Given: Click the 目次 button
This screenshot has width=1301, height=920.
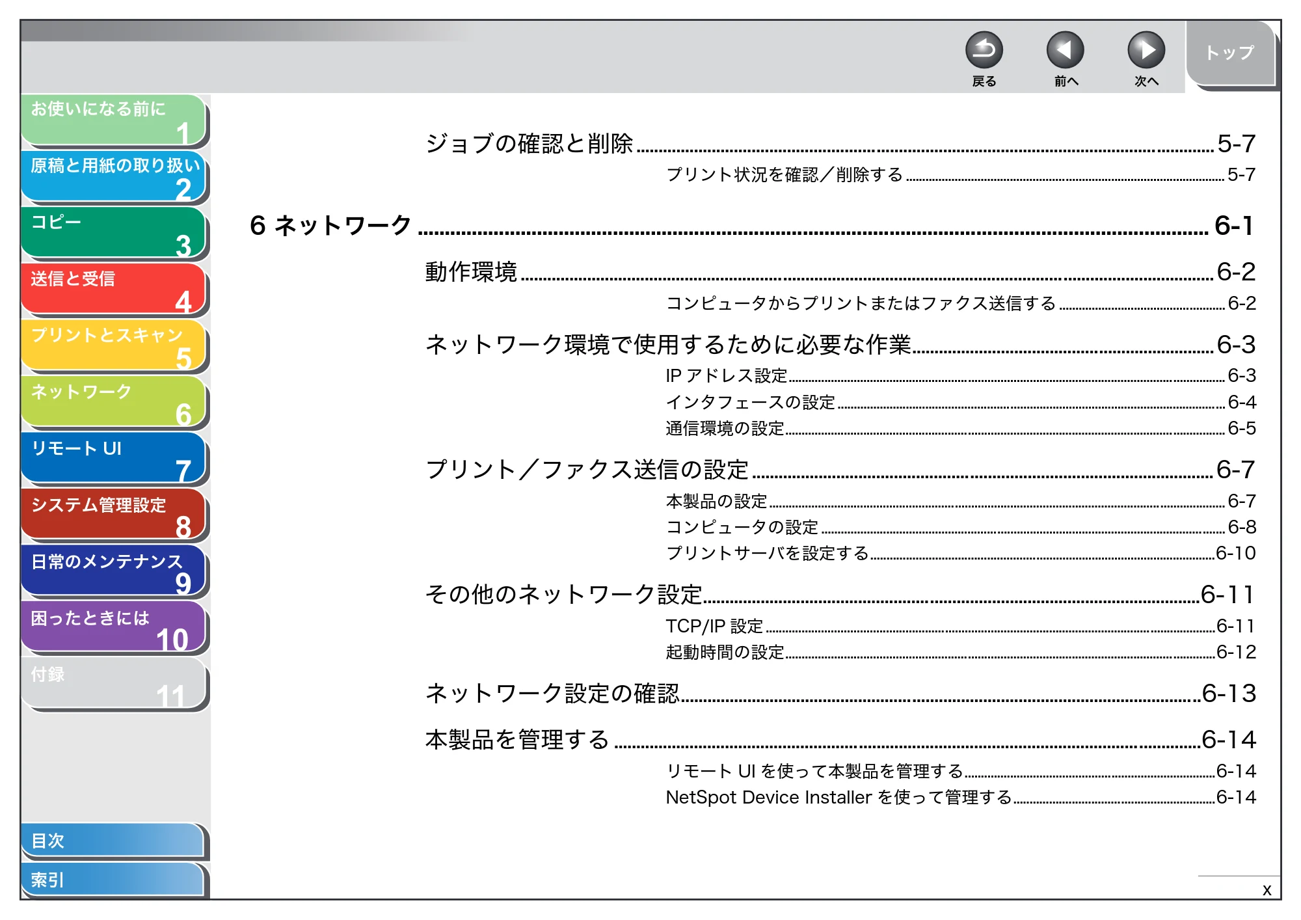Looking at the screenshot, I should 113,841.
